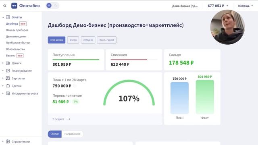Click the green Факт bar
Screen dimensions: 258x145
click(x=205, y=97)
